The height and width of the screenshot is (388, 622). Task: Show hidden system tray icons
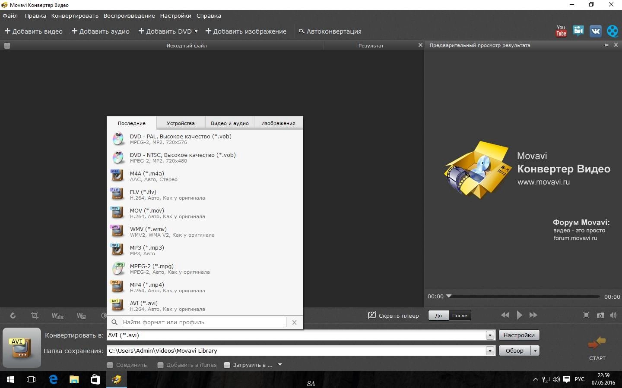(536, 379)
